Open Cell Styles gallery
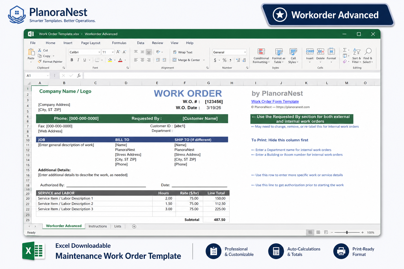 click(293, 56)
